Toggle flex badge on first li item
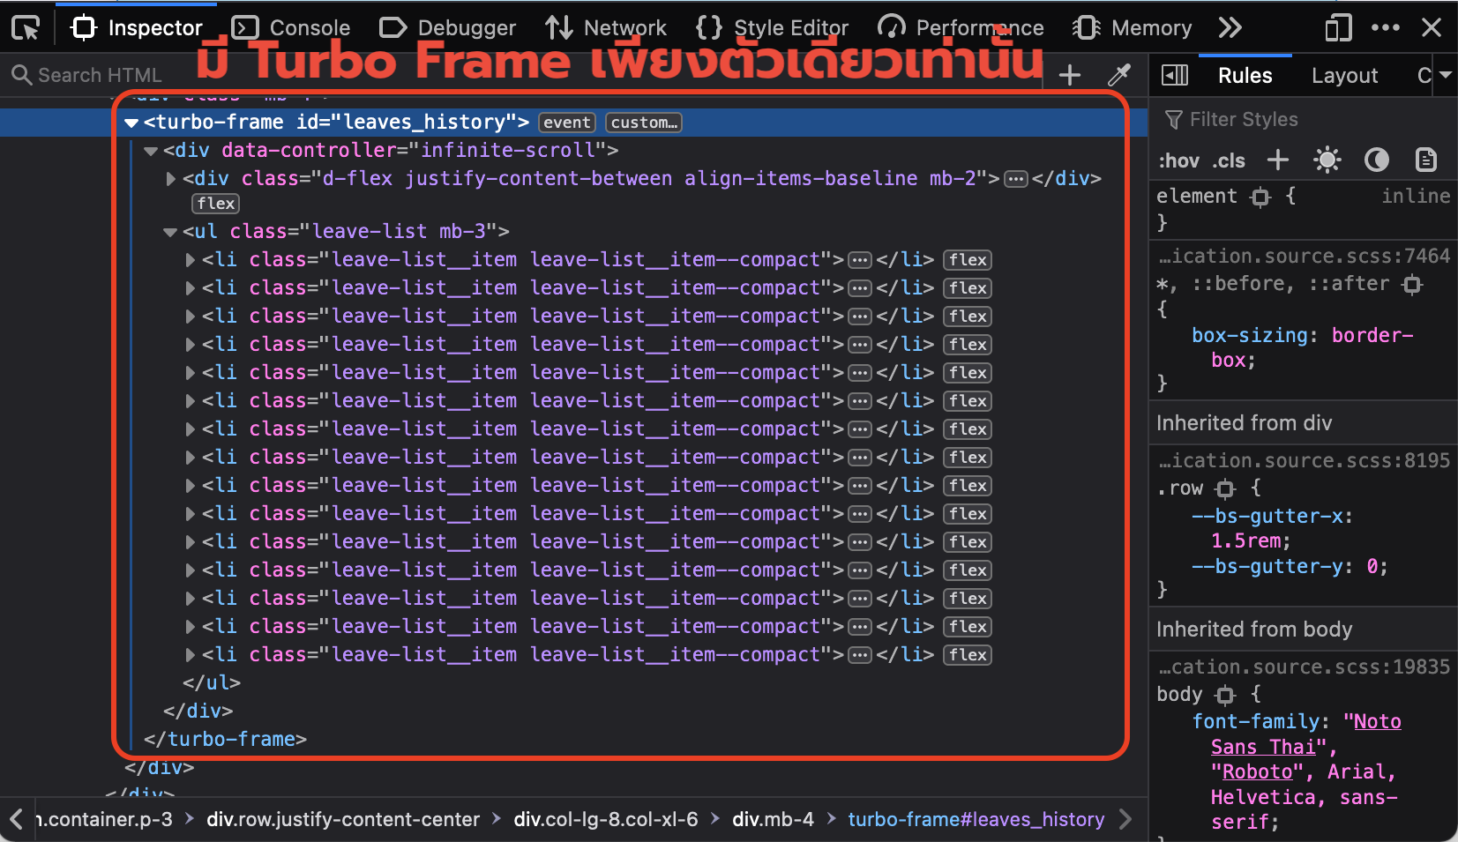The width and height of the screenshot is (1458, 842). pyautogui.click(x=968, y=260)
